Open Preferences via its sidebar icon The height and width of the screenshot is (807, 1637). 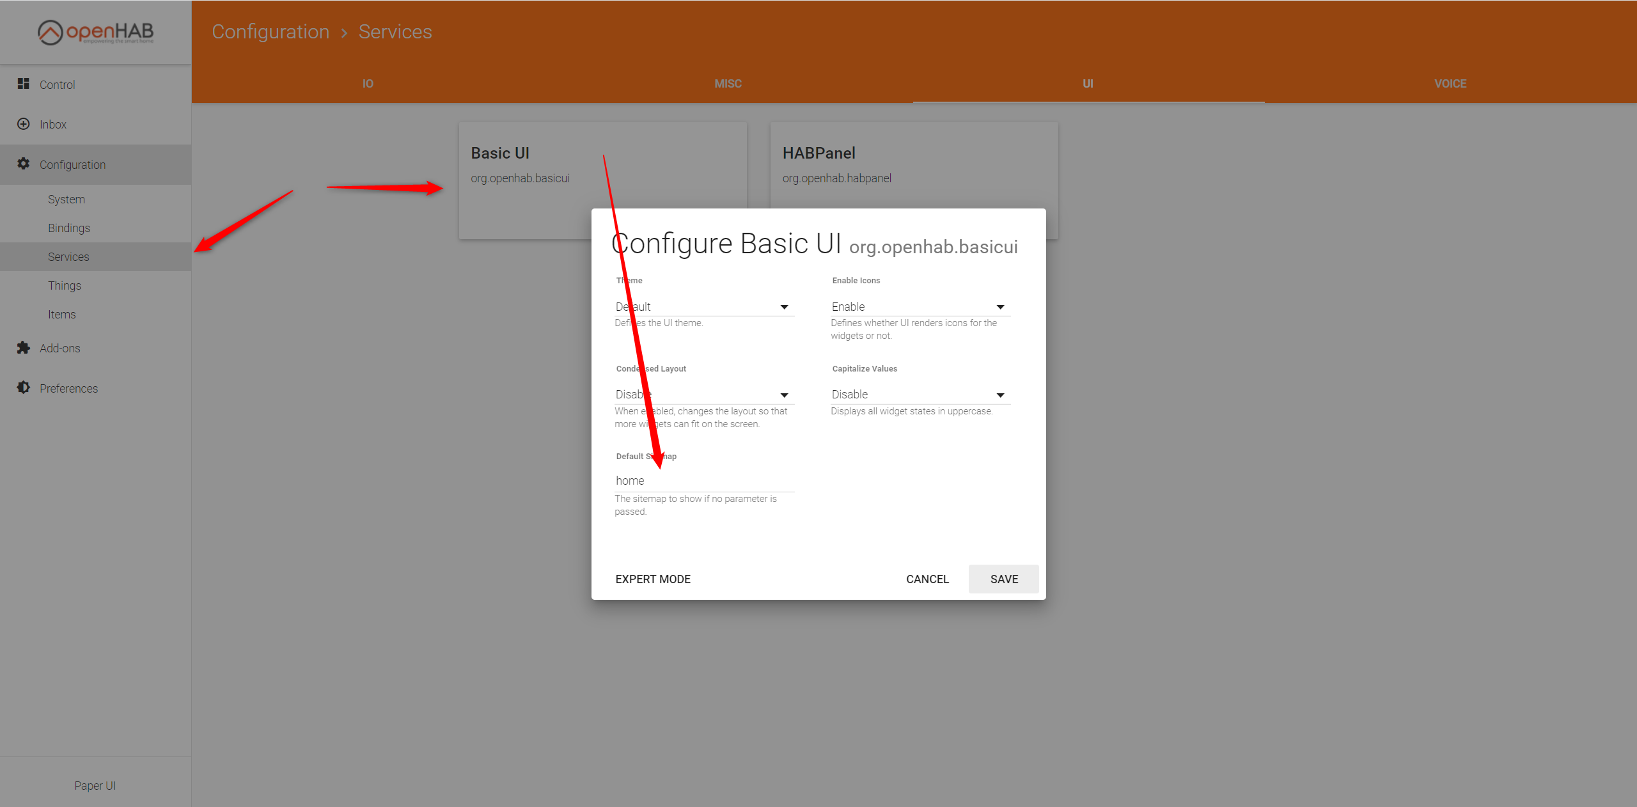pyautogui.click(x=23, y=388)
